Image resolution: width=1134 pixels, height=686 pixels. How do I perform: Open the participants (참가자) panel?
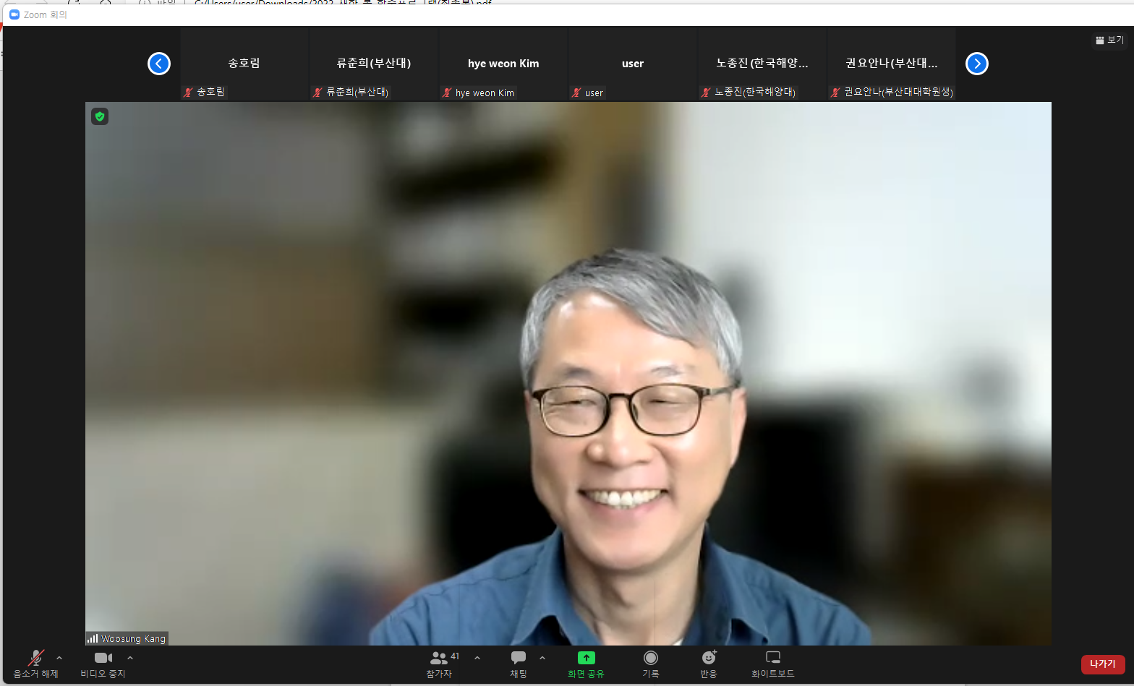[x=439, y=663]
